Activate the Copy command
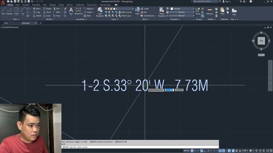The width and height of the screenshot is (273, 153). [37, 12]
